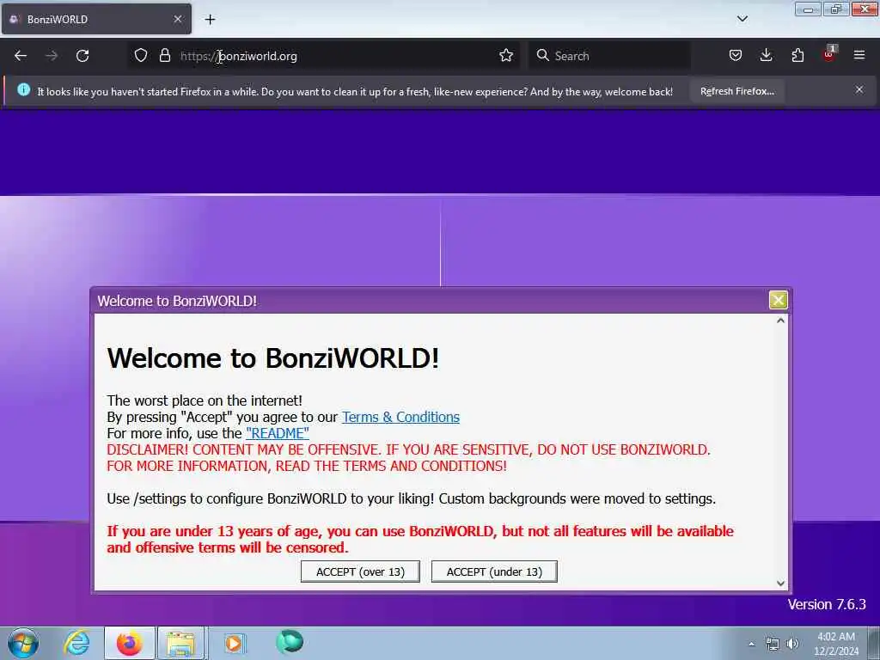Viewport: 880px width, 660px height.
Task: Open the Extensions puzzle icon
Action: point(797,56)
